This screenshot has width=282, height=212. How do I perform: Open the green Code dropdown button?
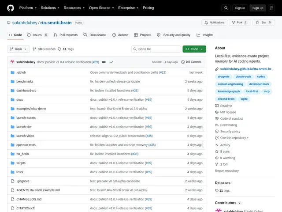pyautogui.click(x=194, y=49)
